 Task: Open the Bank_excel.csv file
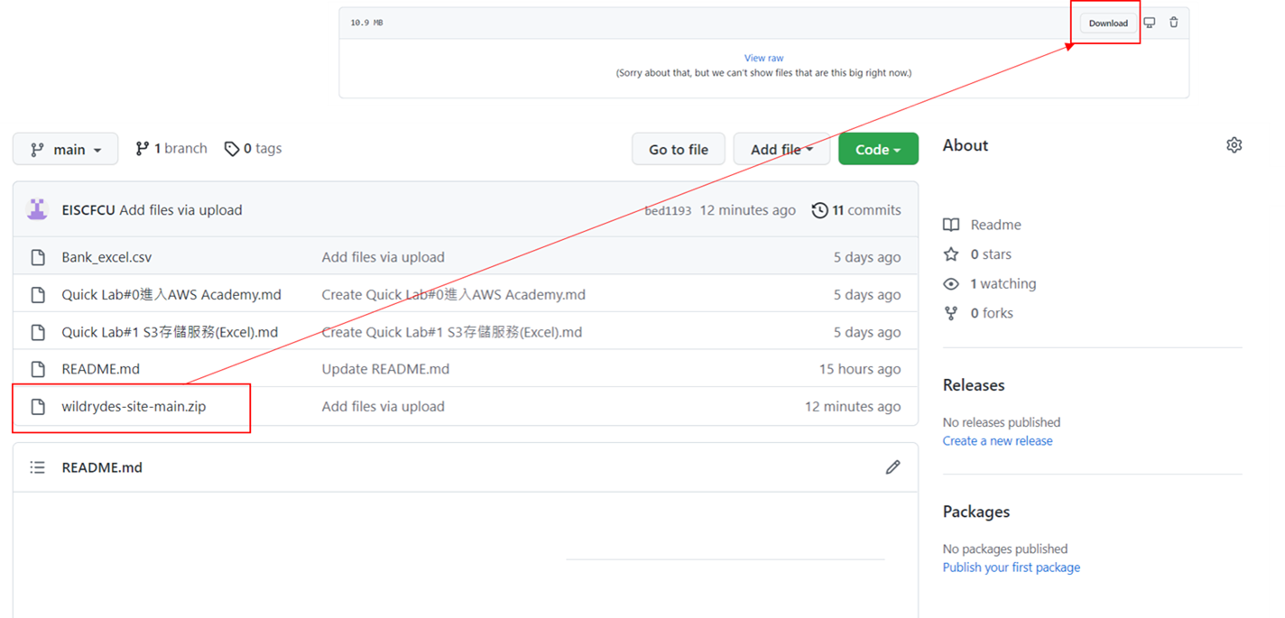(106, 257)
